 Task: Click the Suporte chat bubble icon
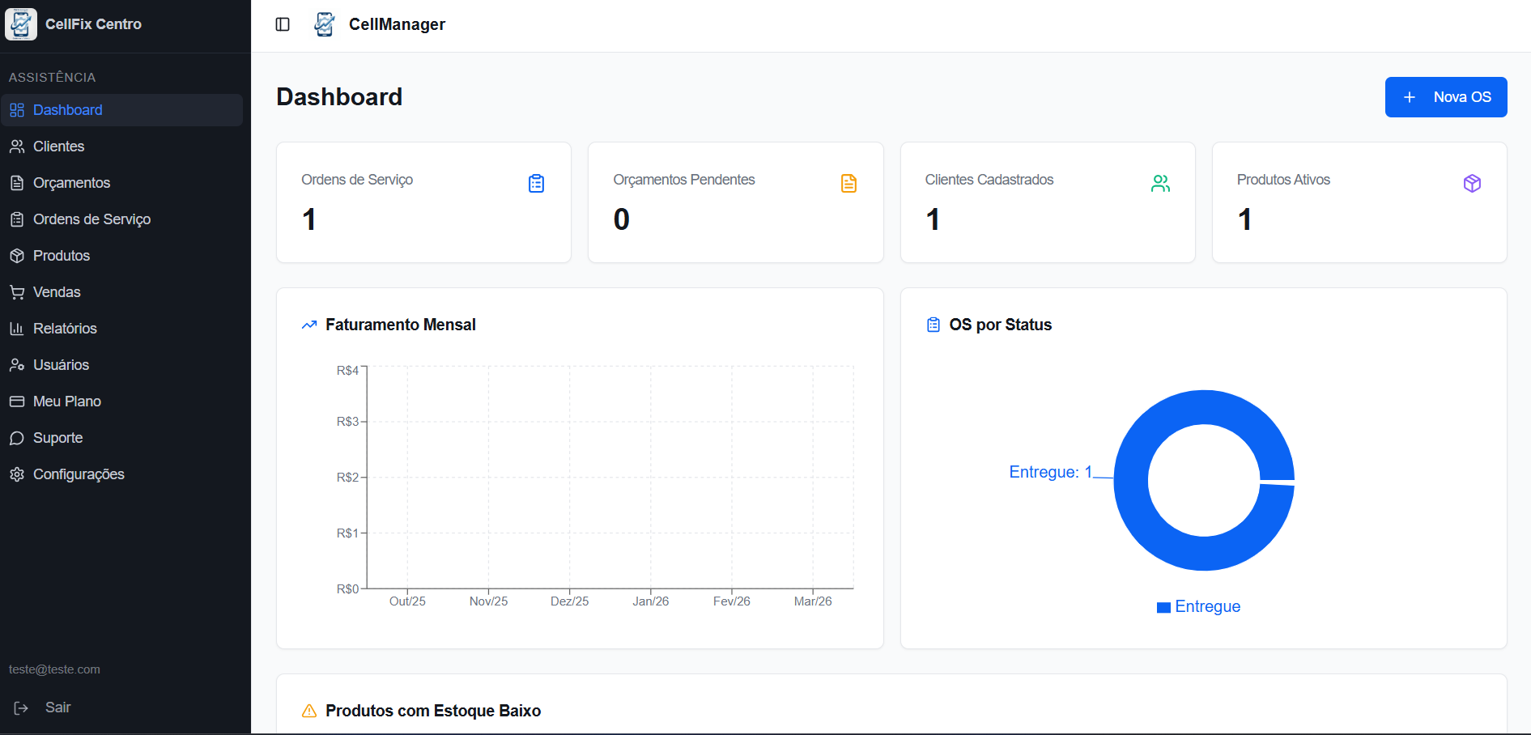(x=17, y=438)
